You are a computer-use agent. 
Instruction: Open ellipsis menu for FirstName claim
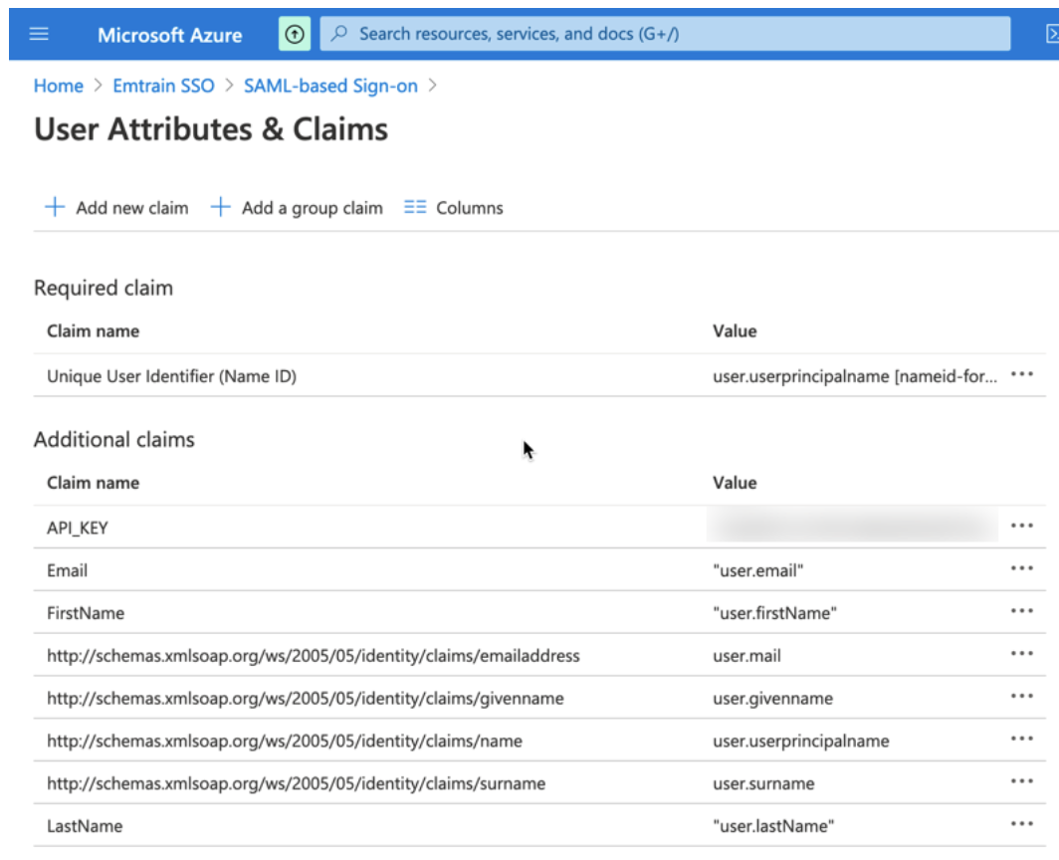[1021, 612]
